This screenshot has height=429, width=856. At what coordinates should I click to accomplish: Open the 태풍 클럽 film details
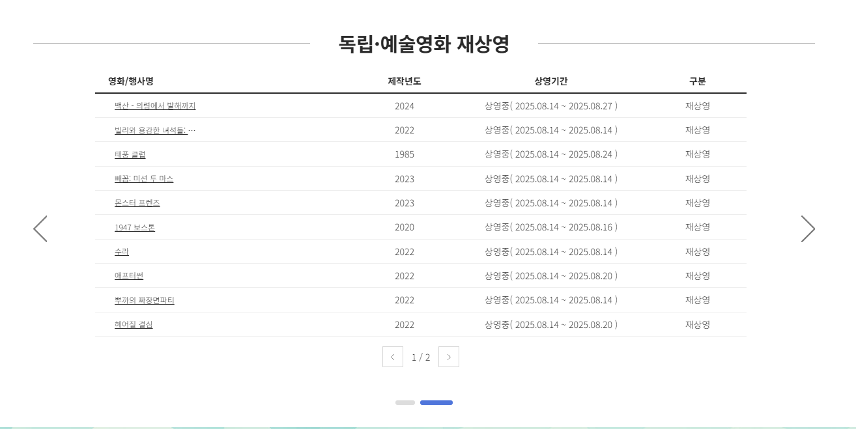130,154
